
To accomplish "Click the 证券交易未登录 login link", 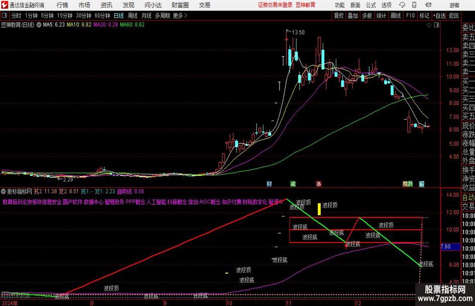I will (275, 5).
